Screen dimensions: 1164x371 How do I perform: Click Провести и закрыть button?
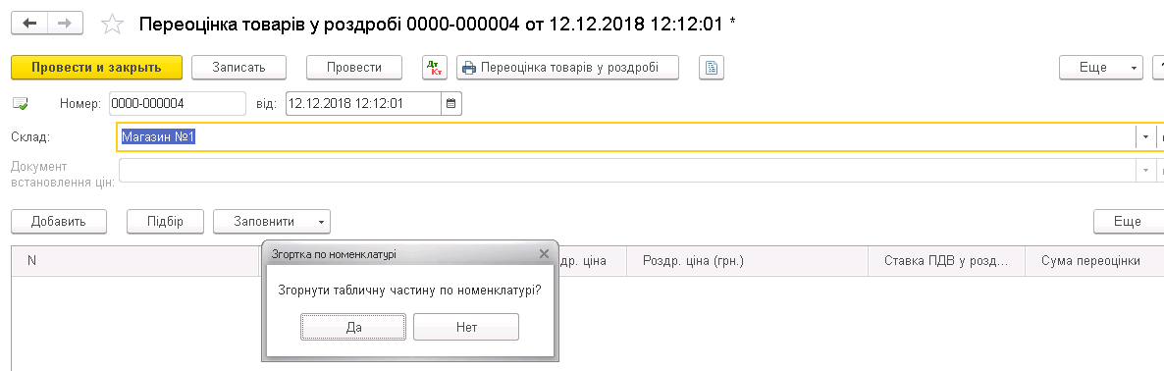(x=96, y=68)
